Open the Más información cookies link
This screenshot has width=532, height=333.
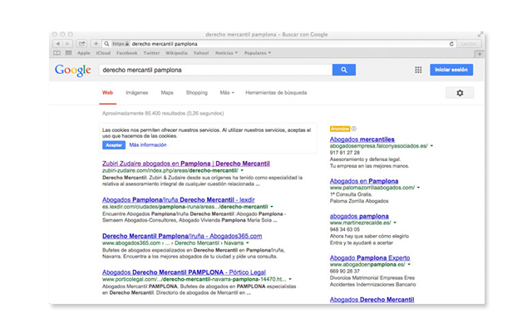point(148,144)
